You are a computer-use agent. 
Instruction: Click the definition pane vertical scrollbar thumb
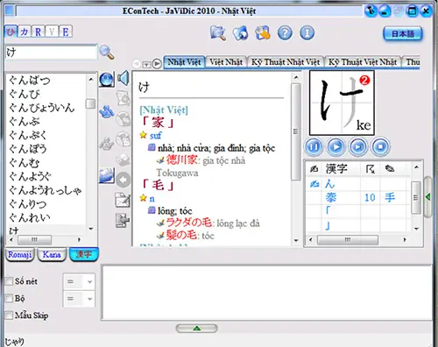point(296,131)
